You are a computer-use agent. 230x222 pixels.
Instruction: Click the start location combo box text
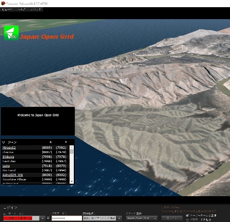(99, 218)
